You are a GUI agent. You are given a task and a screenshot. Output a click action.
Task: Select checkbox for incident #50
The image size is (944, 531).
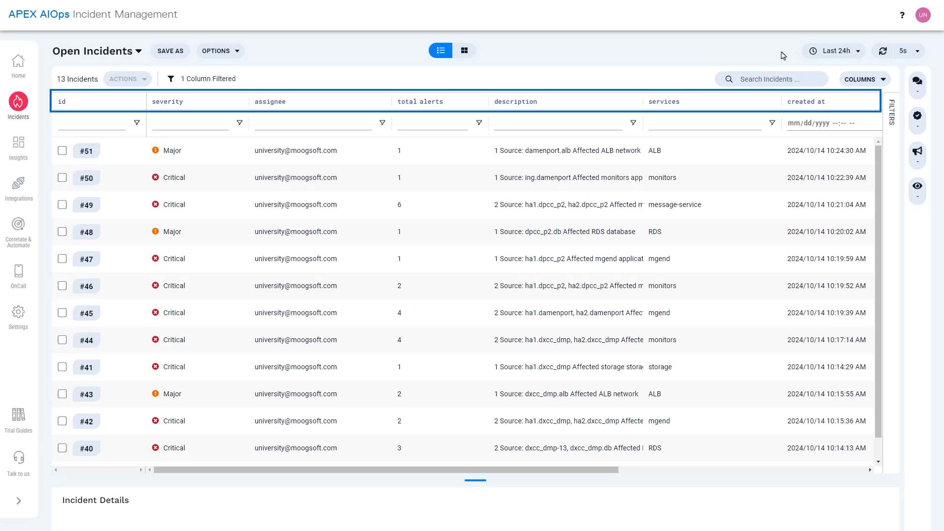pyautogui.click(x=62, y=177)
